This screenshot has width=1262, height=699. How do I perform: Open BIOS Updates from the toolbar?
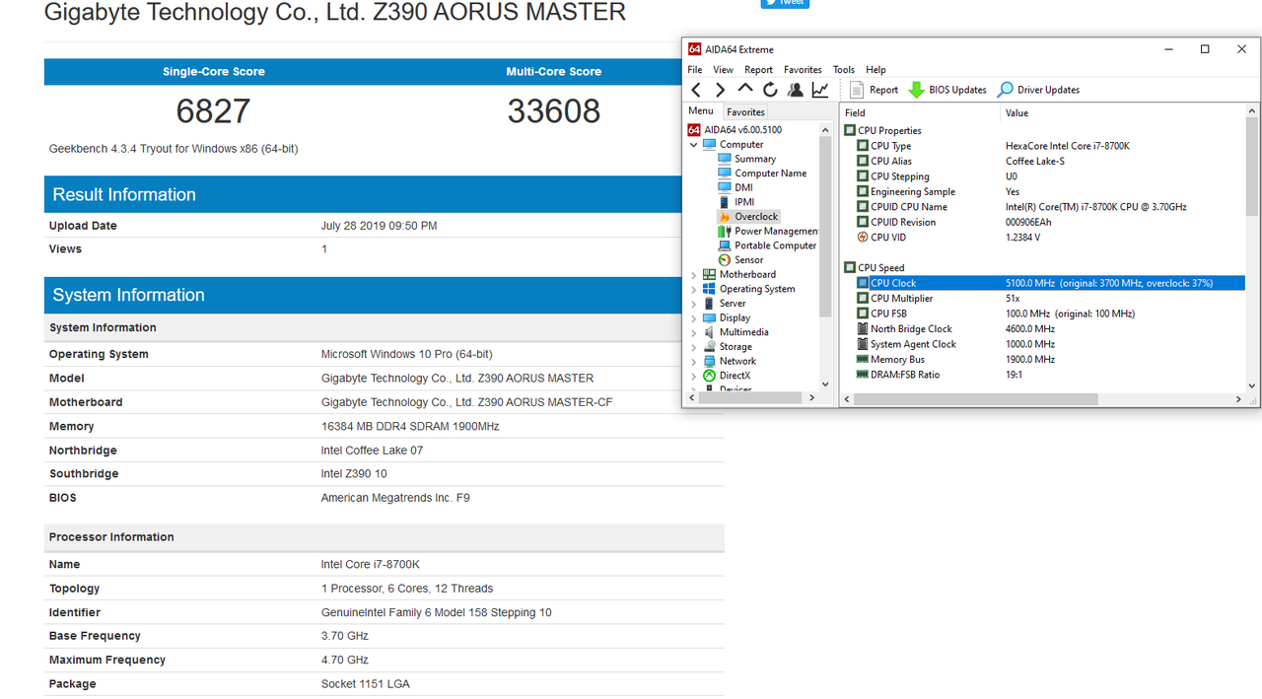tap(947, 90)
